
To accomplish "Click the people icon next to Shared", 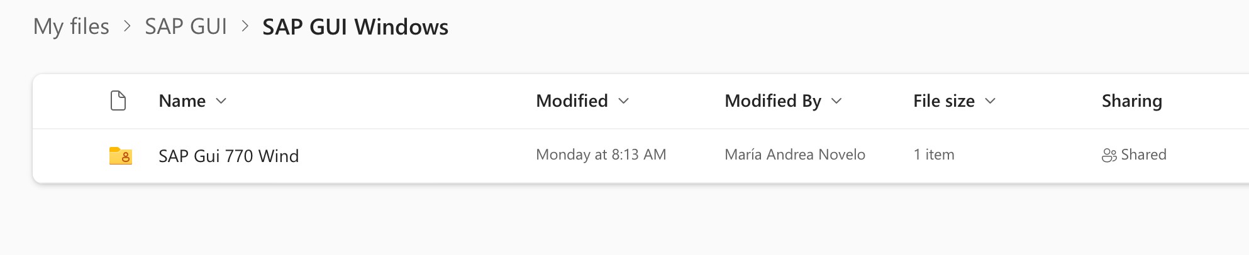I will (x=1109, y=155).
